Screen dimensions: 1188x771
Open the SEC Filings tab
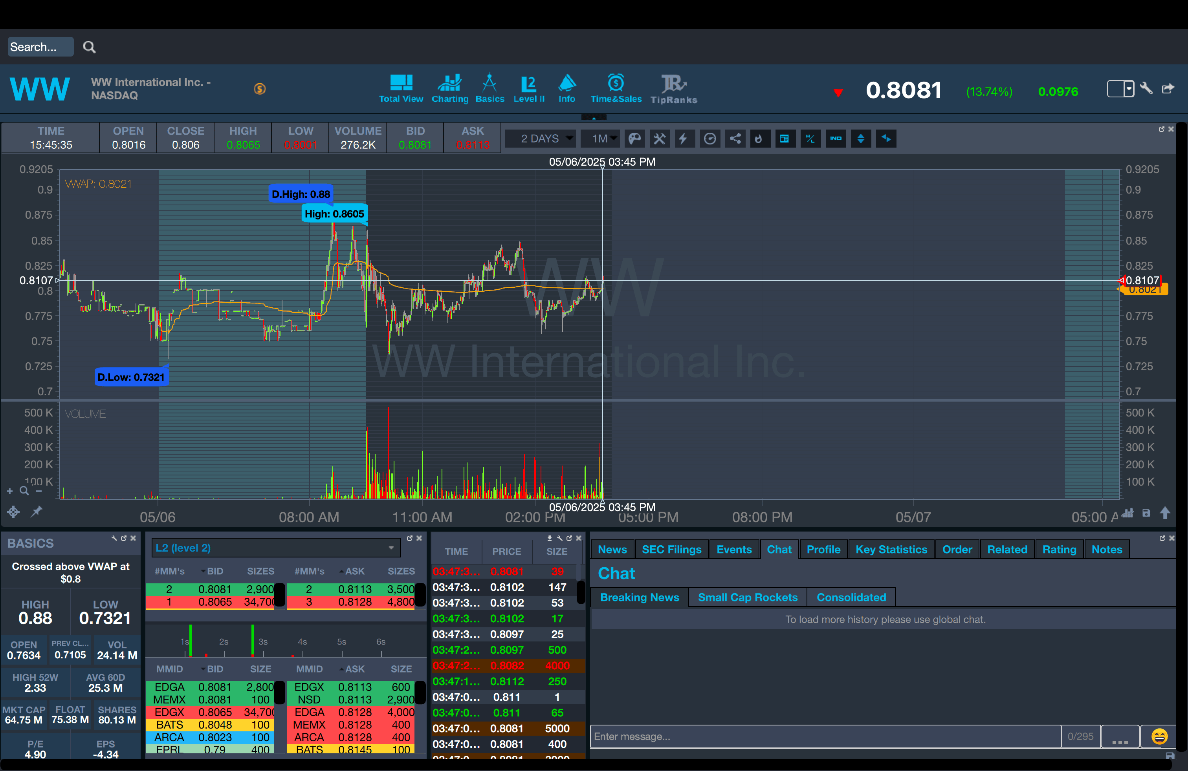coord(671,549)
